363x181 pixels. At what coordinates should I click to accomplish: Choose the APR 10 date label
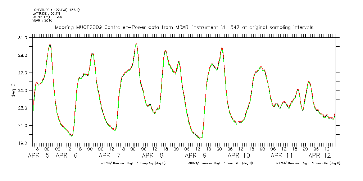(x=239, y=156)
